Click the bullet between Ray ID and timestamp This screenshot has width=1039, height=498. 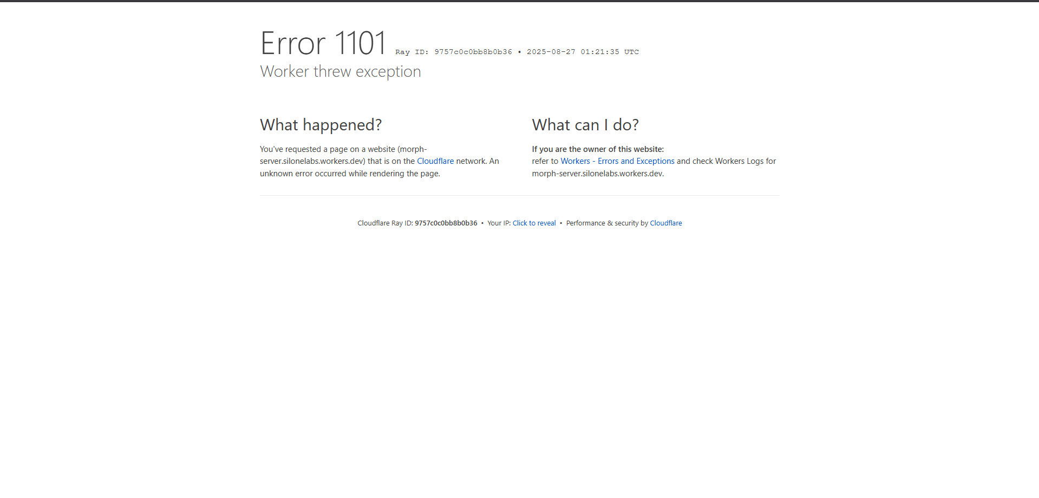[x=519, y=51]
